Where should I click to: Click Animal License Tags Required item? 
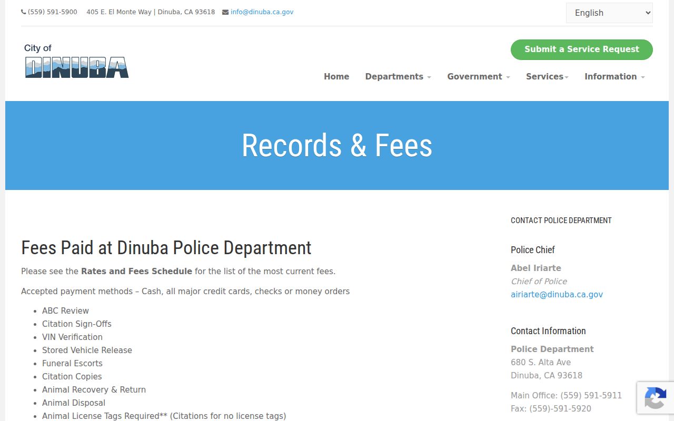coord(164,416)
